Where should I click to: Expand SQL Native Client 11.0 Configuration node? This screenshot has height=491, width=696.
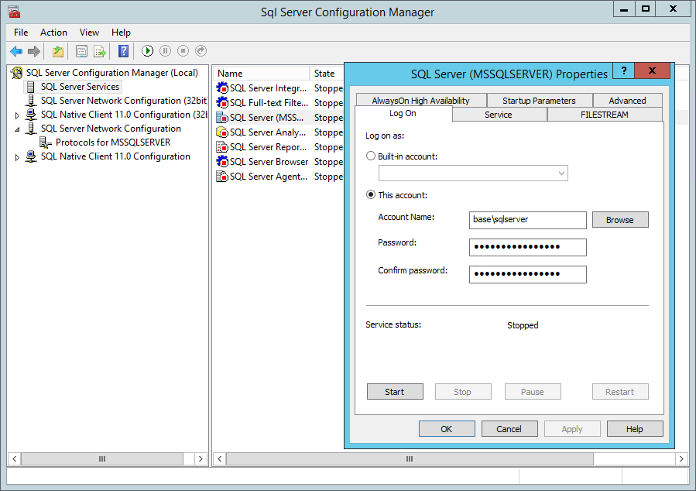17,157
